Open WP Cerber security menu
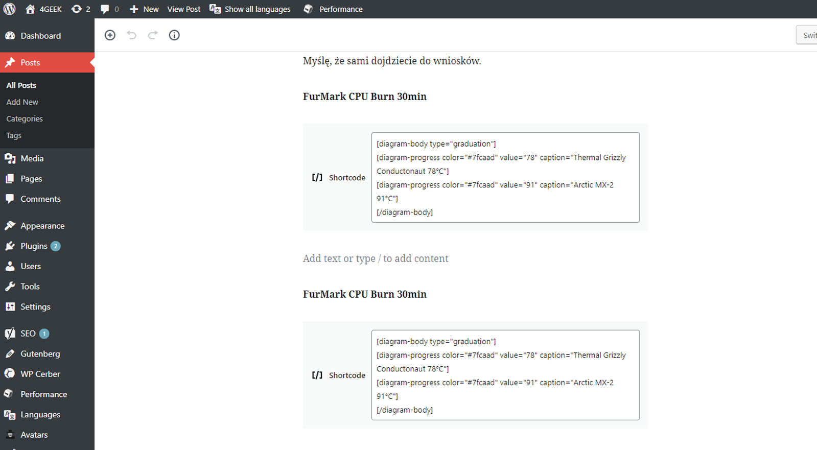Viewport: 817px width, 450px height. click(40, 374)
